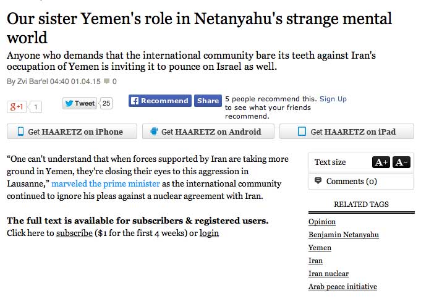
Task: Increase text size with A+ button
Action: point(381,162)
